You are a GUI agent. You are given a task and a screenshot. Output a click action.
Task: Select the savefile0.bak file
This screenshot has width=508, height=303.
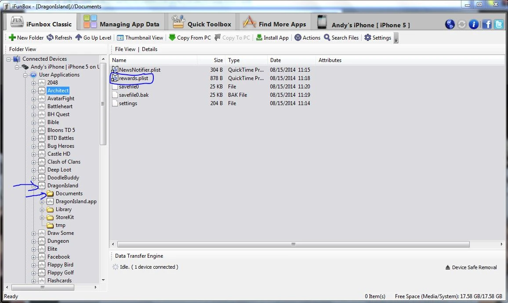(134, 95)
